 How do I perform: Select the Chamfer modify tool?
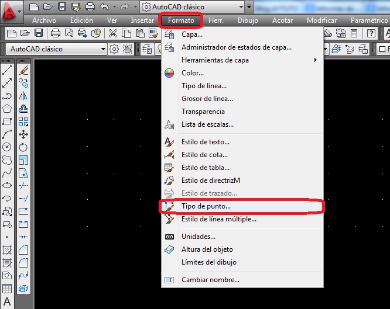(23, 250)
